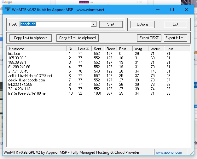Viewport: 197px width, 159px height.
Task: Click the 1001 Sent value
Action: 98,93
